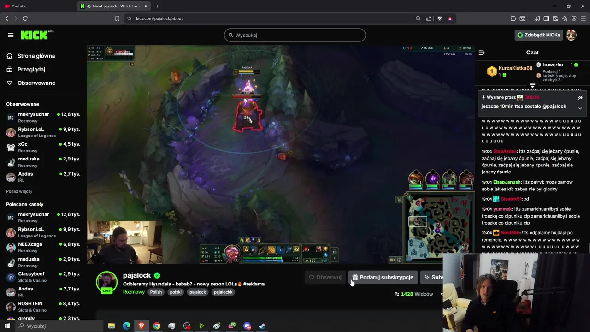Viewport: 590px width, 332px height.
Task: Open the Brave Wallet icon
Action: click(555, 18)
